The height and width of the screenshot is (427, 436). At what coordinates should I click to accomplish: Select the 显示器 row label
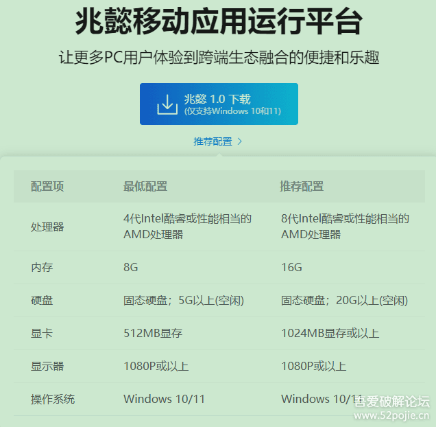(x=47, y=367)
